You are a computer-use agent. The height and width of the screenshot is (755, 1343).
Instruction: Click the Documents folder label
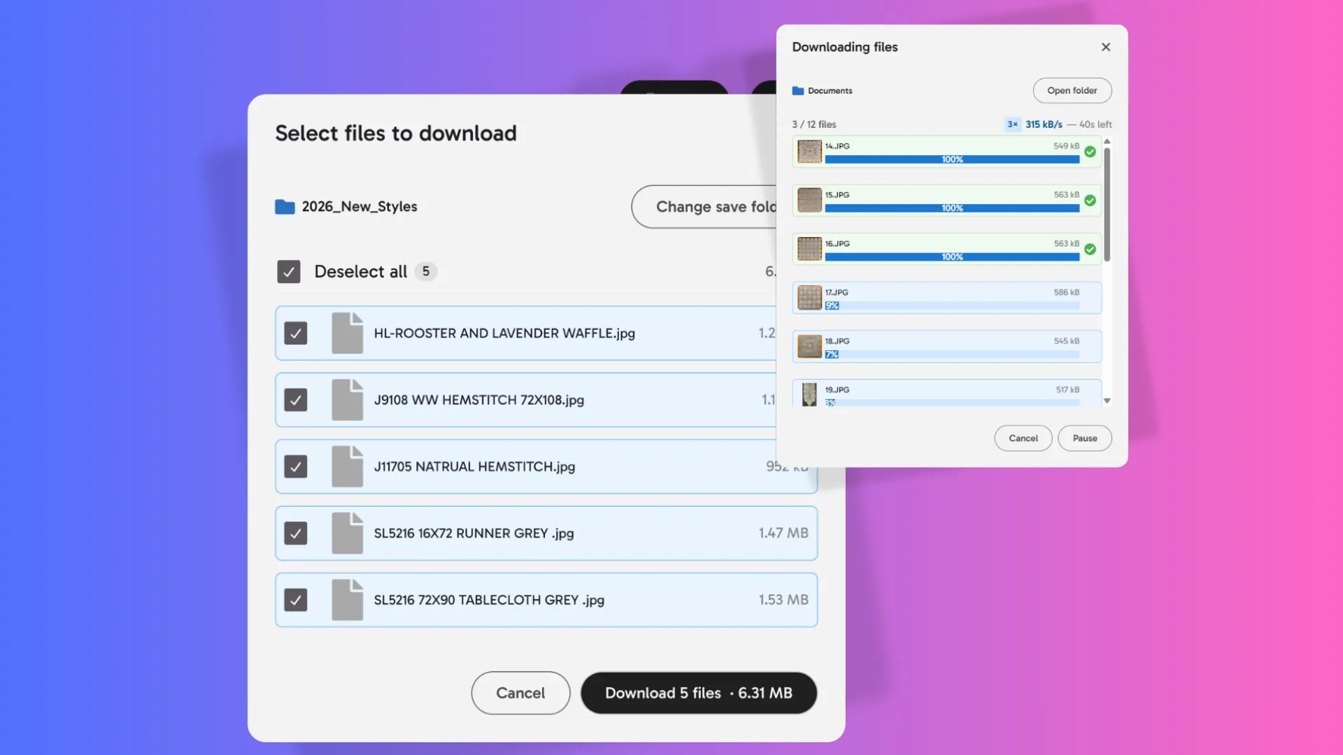(x=830, y=91)
